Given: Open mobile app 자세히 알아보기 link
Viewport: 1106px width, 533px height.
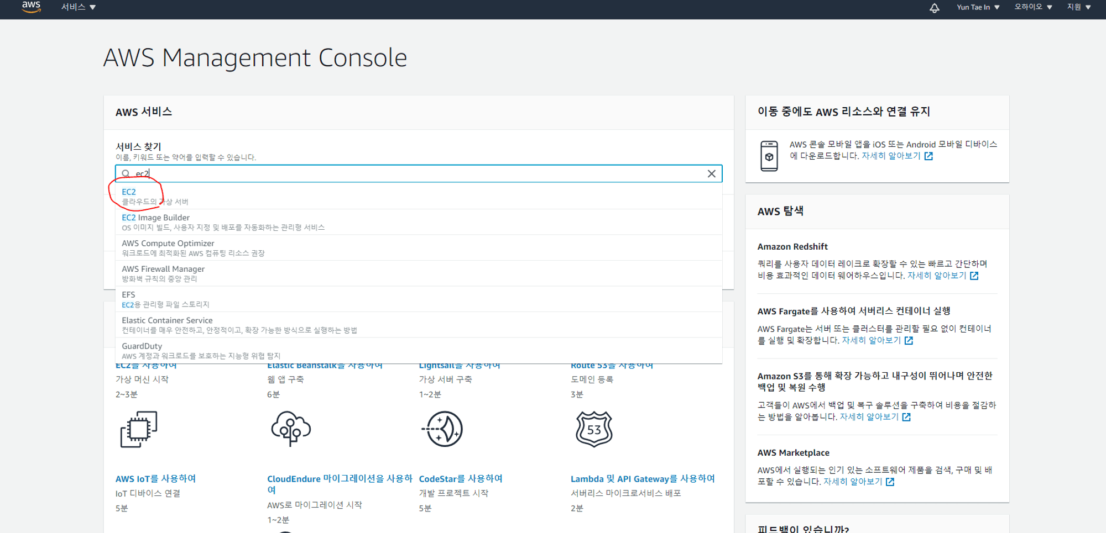Looking at the screenshot, I should (x=891, y=156).
